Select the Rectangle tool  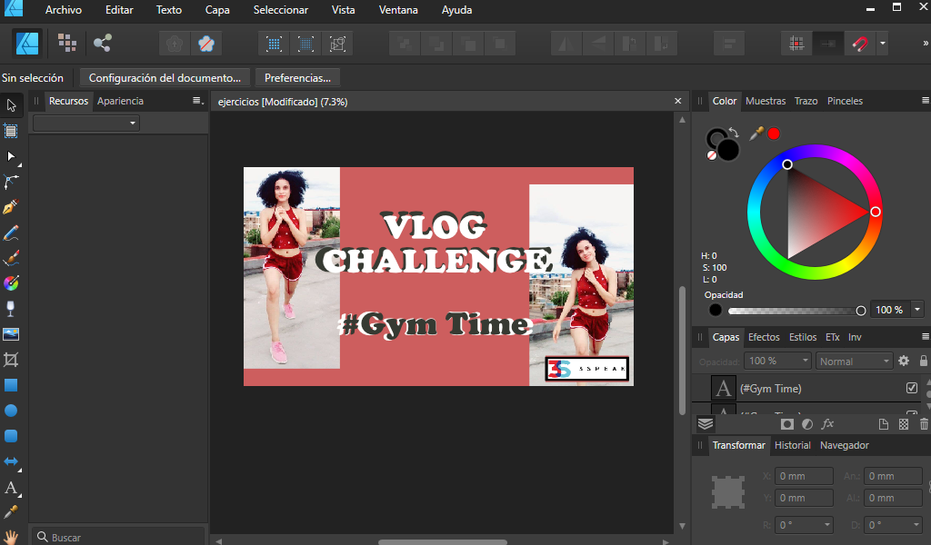[11, 385]
